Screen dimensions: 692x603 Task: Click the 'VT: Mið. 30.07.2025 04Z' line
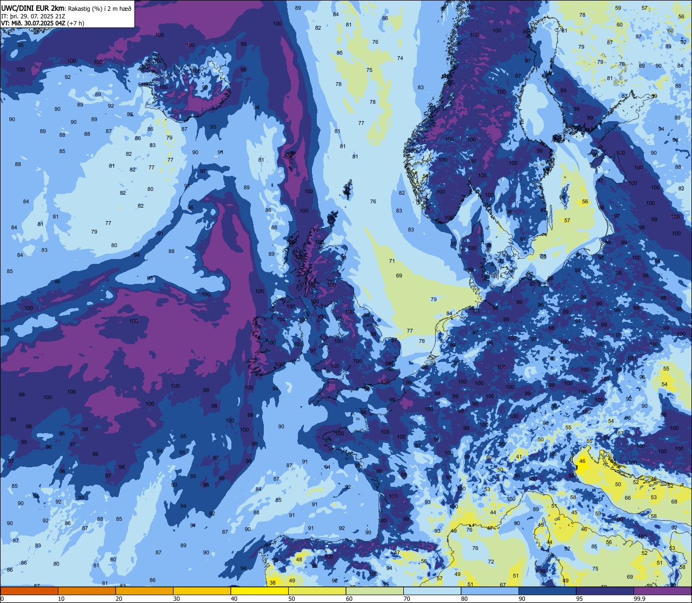[34, 23]
